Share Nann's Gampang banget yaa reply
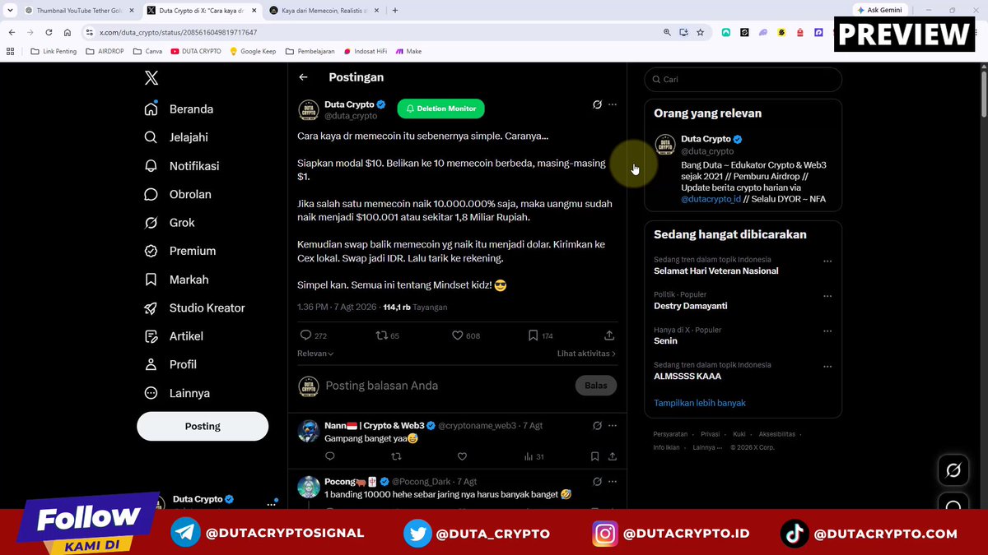 tap(613, 456)
